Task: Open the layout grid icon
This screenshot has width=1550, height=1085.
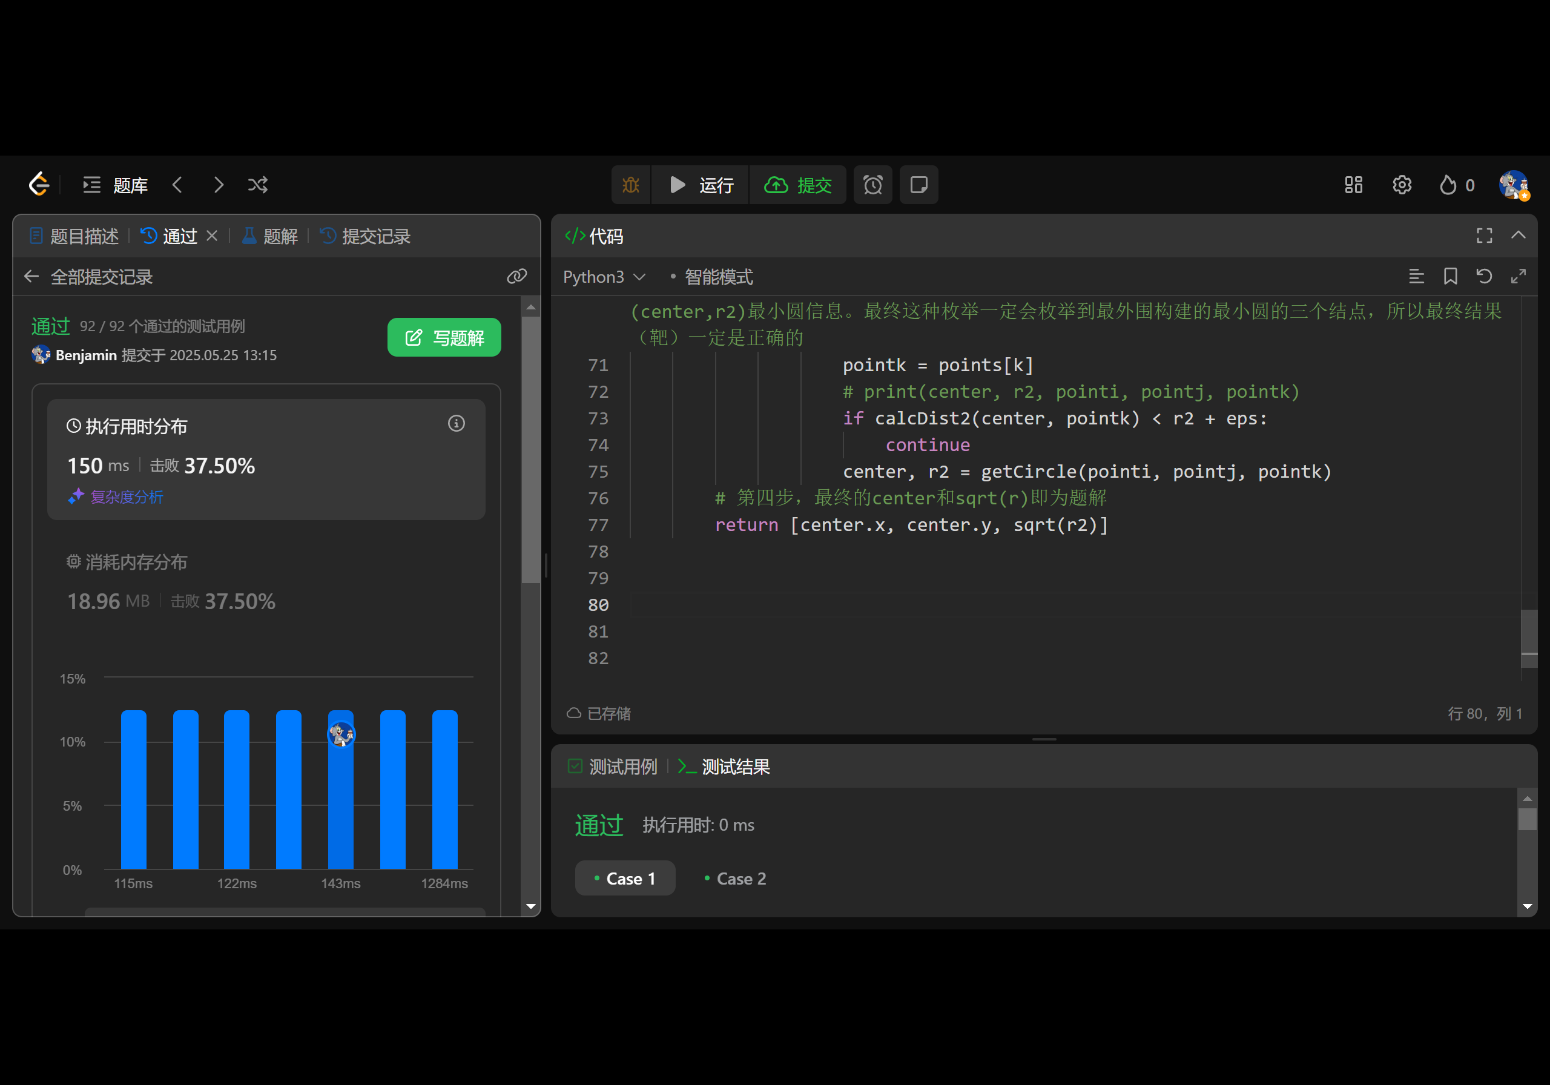Action: pos(1353,185)
